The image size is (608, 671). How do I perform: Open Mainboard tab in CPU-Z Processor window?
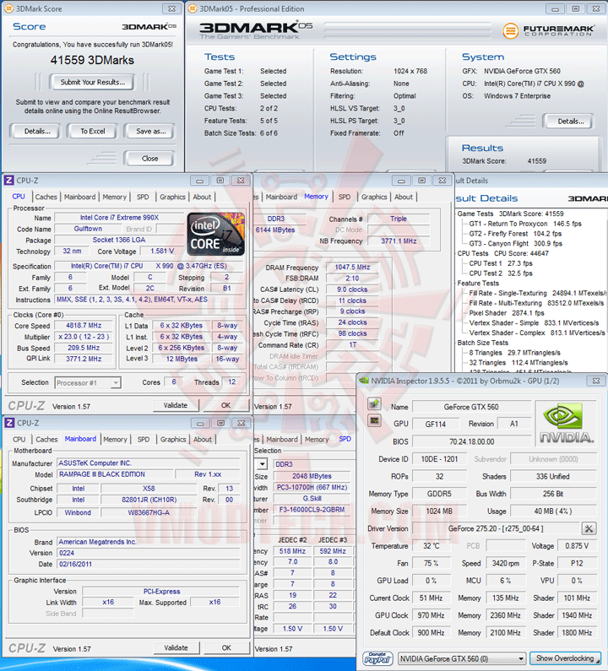[79, 197]
